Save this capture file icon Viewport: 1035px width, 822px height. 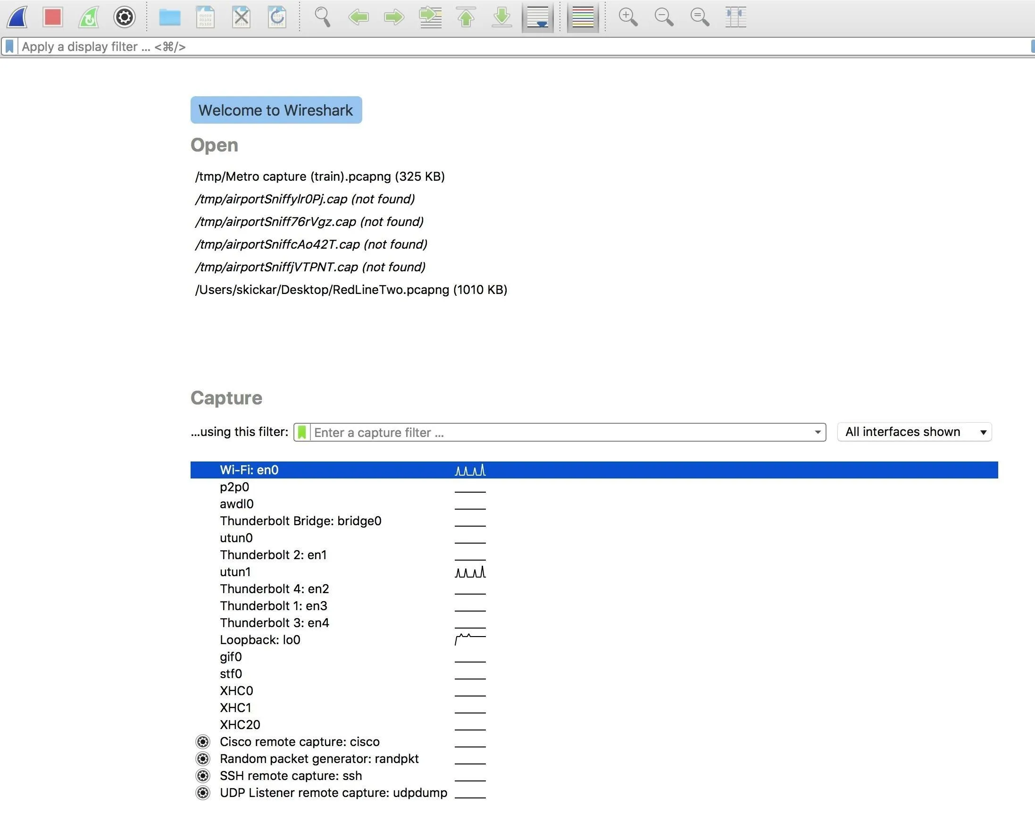click(x=206, y=17)
